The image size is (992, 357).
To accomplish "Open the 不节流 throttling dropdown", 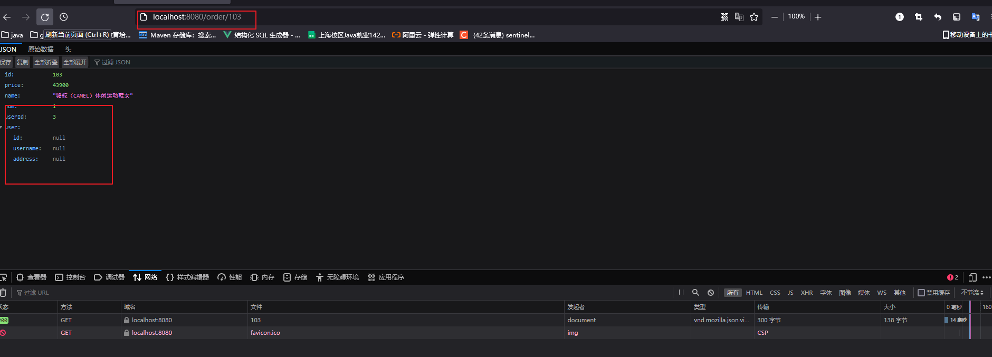I will click(x=972, y=293).
